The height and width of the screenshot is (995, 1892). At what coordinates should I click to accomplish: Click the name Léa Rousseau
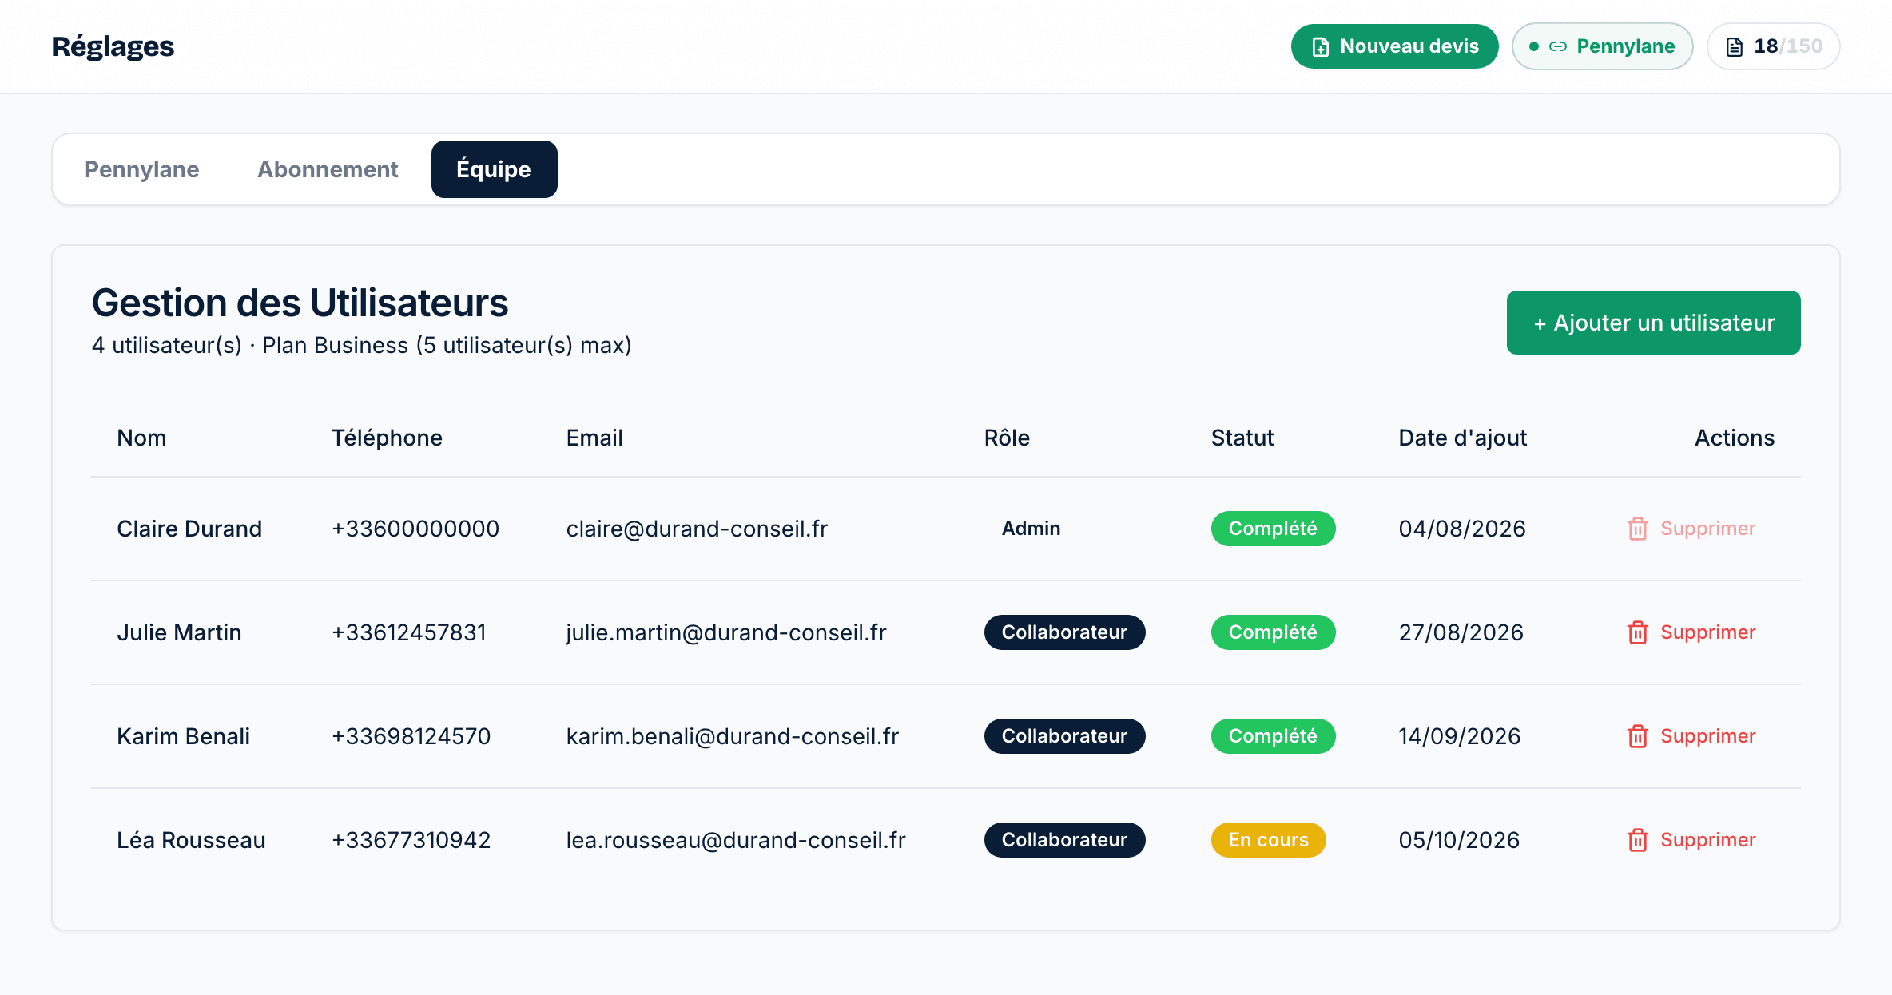pyautogui.click(x=191, y=840)
